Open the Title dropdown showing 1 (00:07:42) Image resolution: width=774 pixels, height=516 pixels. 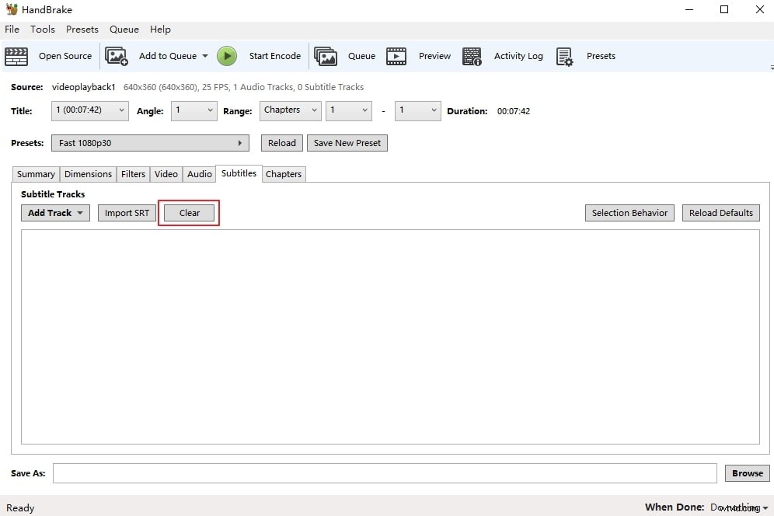[x=89, y=110]
